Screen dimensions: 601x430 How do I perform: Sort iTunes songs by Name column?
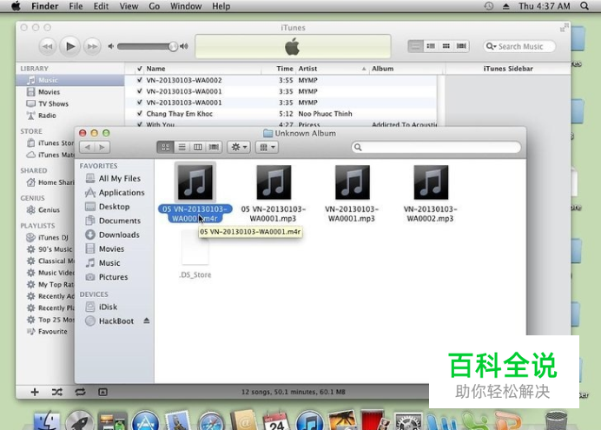(x=155, y=69)
